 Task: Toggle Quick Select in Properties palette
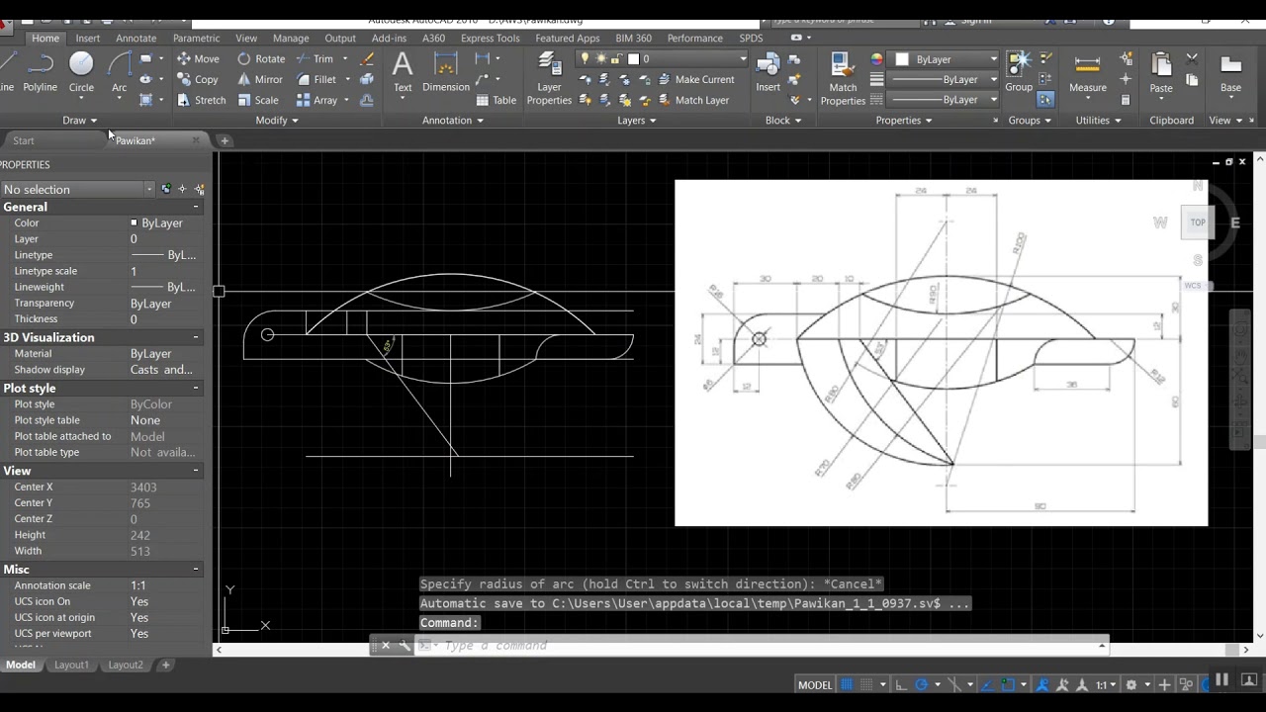point(199,189)
